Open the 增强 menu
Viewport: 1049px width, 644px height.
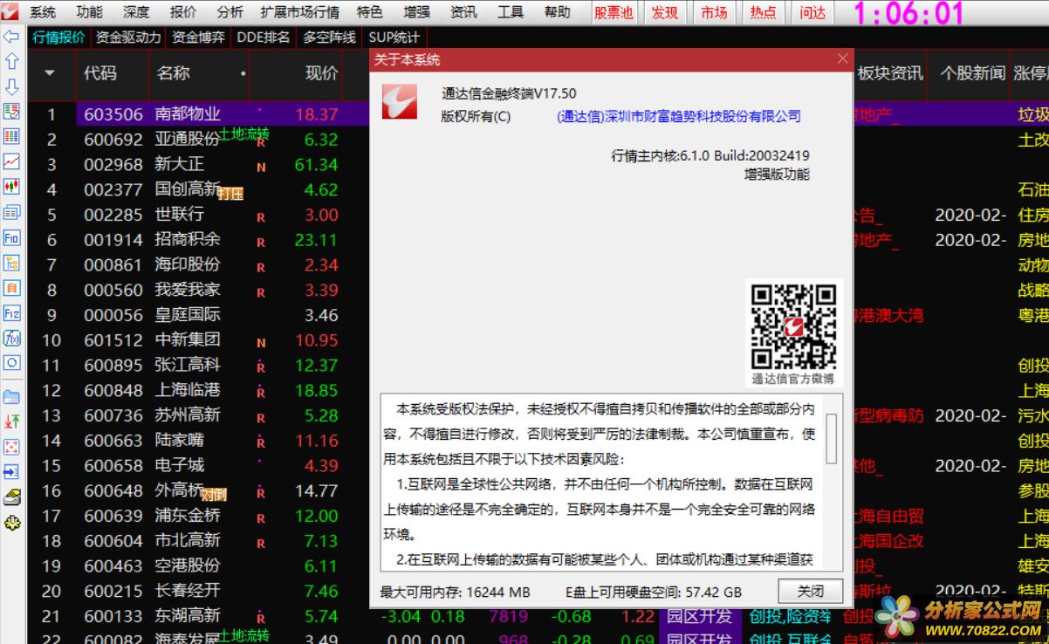click(x=417, y=12)
